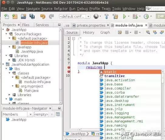Open the Navigate menu
Viewport: 165px width, 140px height.
coord(33,9)
